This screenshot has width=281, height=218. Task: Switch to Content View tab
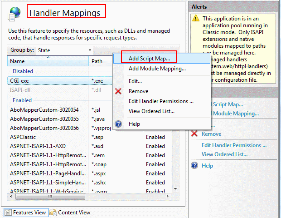(73, 212)
